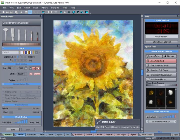The image size is (180, 140).
Task: Switch to the Retouch tab
Action: (79, 134)
